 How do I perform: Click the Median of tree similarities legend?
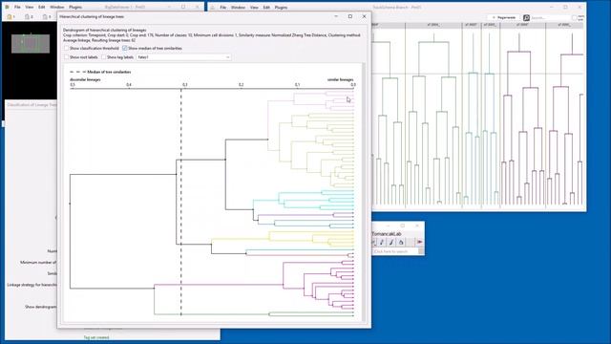pos(100,72)
